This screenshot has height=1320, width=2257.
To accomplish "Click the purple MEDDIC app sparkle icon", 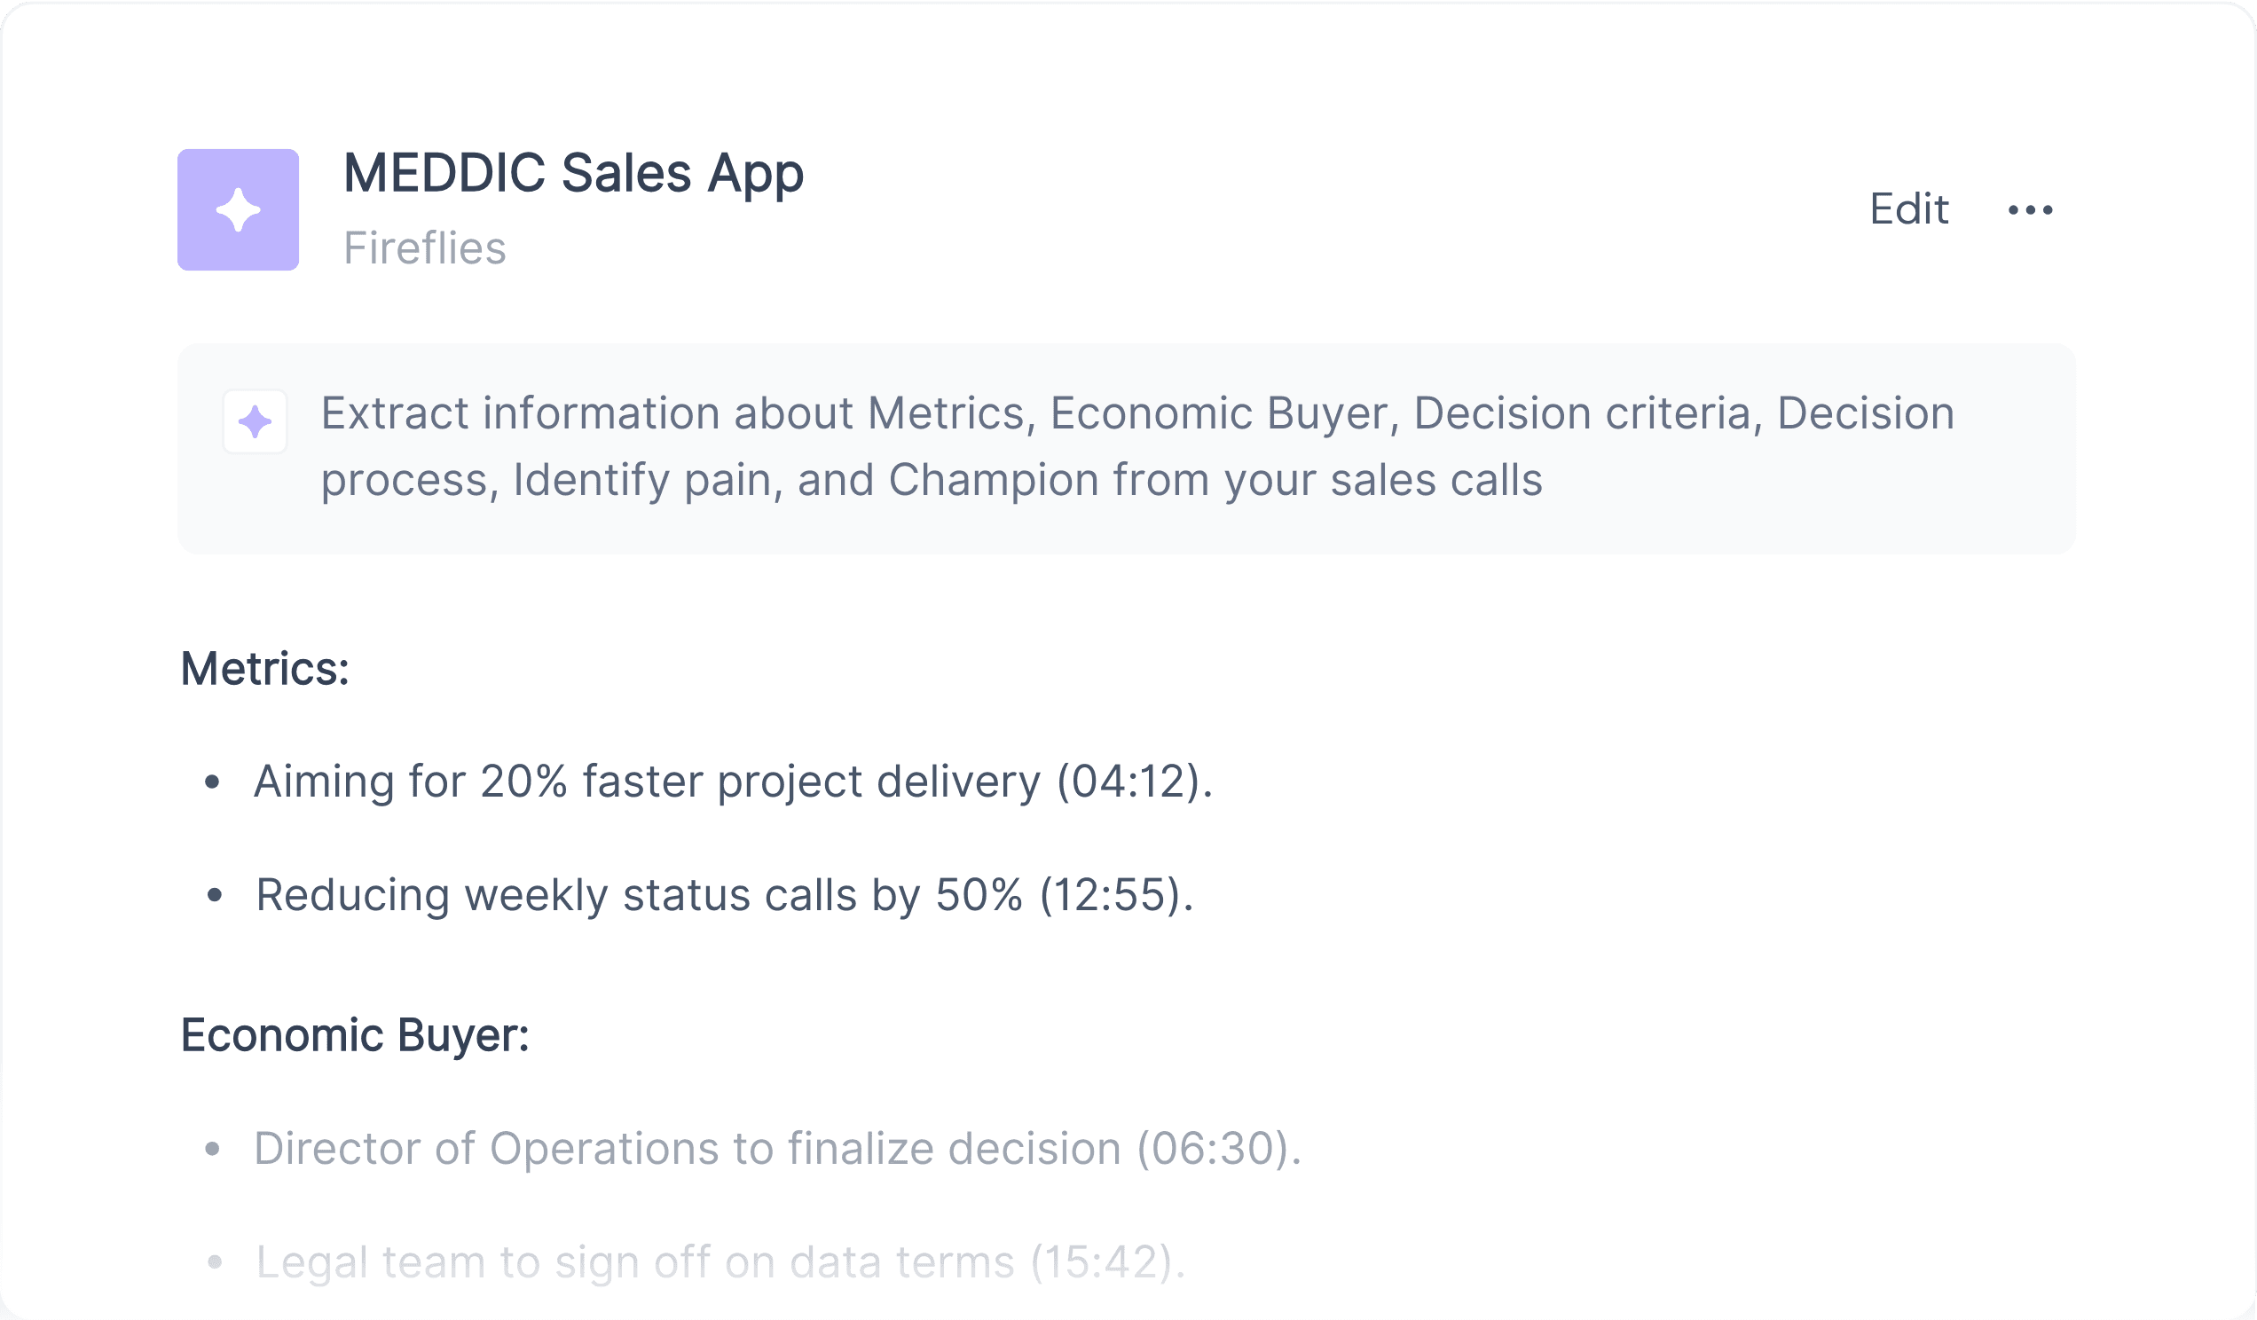I will (239, 209).
